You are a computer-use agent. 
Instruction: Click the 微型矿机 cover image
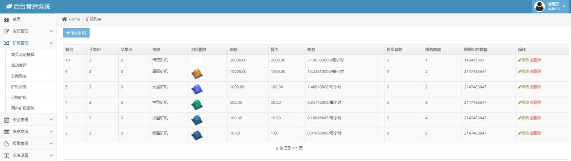(x=197, y=136)
